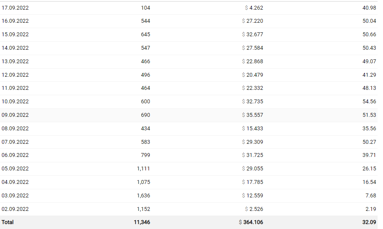Click the total amount $ 364.106
Viewport: 383px width, 229px height.
pos(251,222)
